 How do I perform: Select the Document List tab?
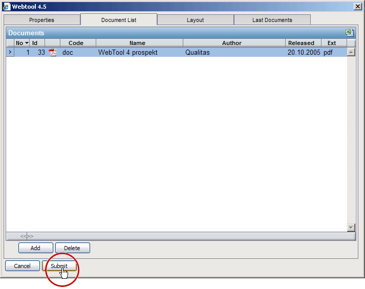[x=118, y=20]
